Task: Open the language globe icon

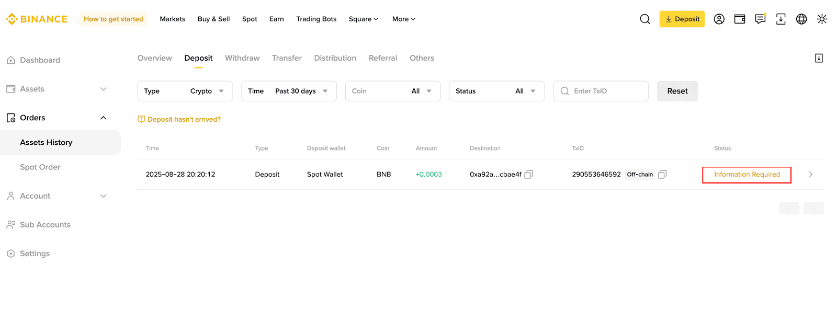Action: (x=801, y=19)
